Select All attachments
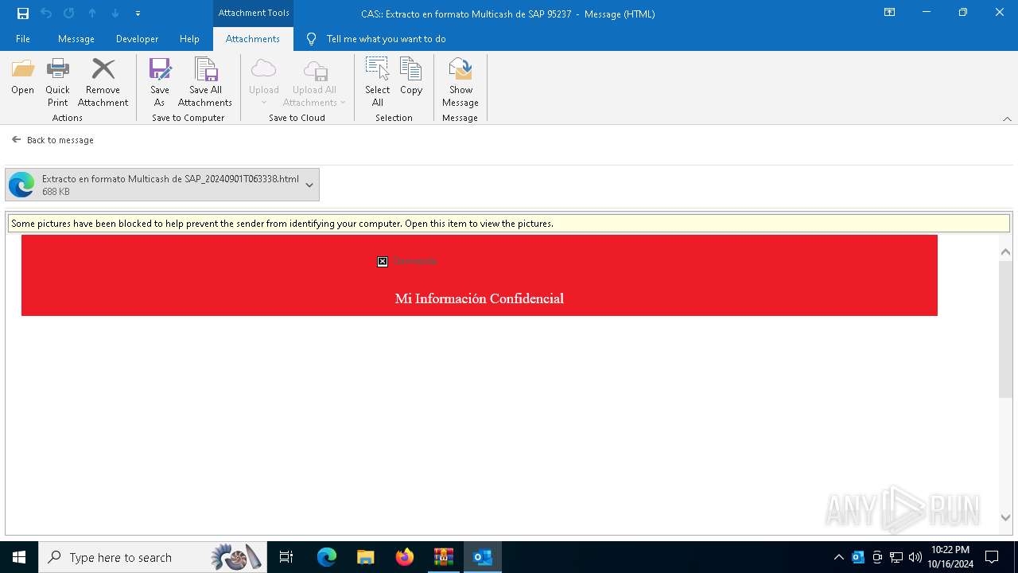Screen dimensions: 1018x573 (x=378, y=83)
